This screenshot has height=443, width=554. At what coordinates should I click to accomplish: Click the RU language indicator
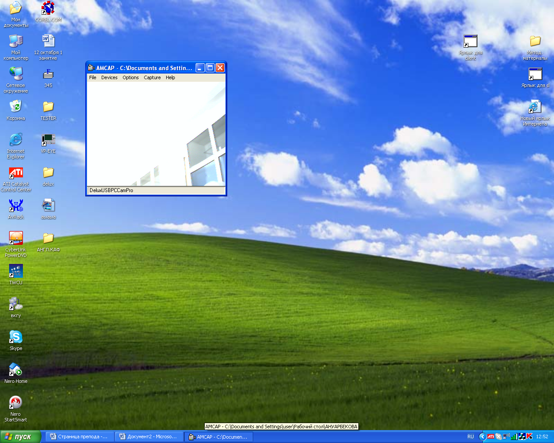point(470,437)
